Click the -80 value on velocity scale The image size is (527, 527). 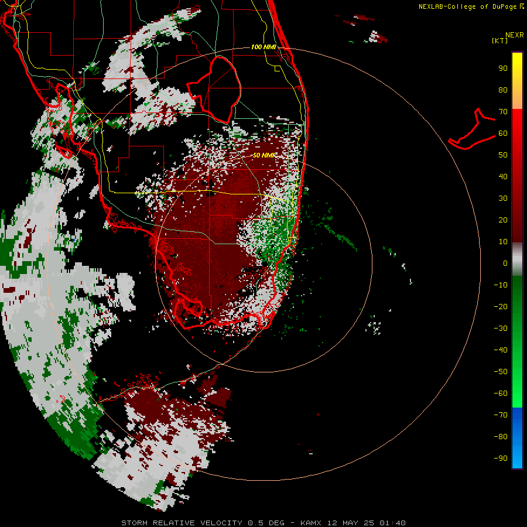501,437
